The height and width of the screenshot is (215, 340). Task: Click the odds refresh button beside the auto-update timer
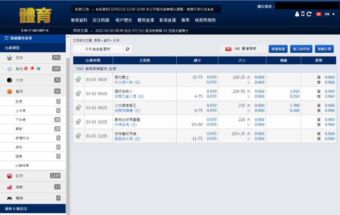(x=127, y=49)
